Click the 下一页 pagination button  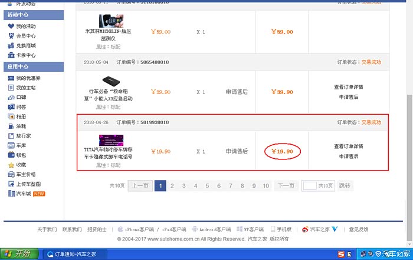tap(286, 186)
